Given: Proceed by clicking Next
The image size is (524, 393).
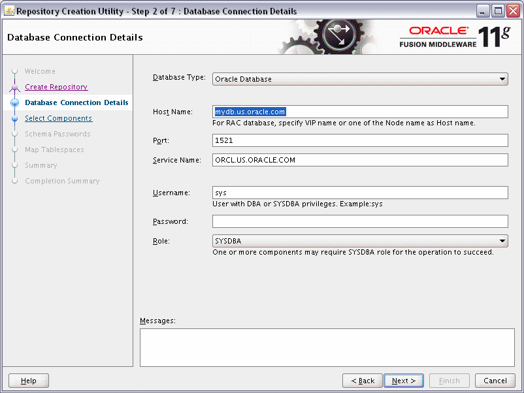Looking at the screenshot, I should click(x=403, y=381).
